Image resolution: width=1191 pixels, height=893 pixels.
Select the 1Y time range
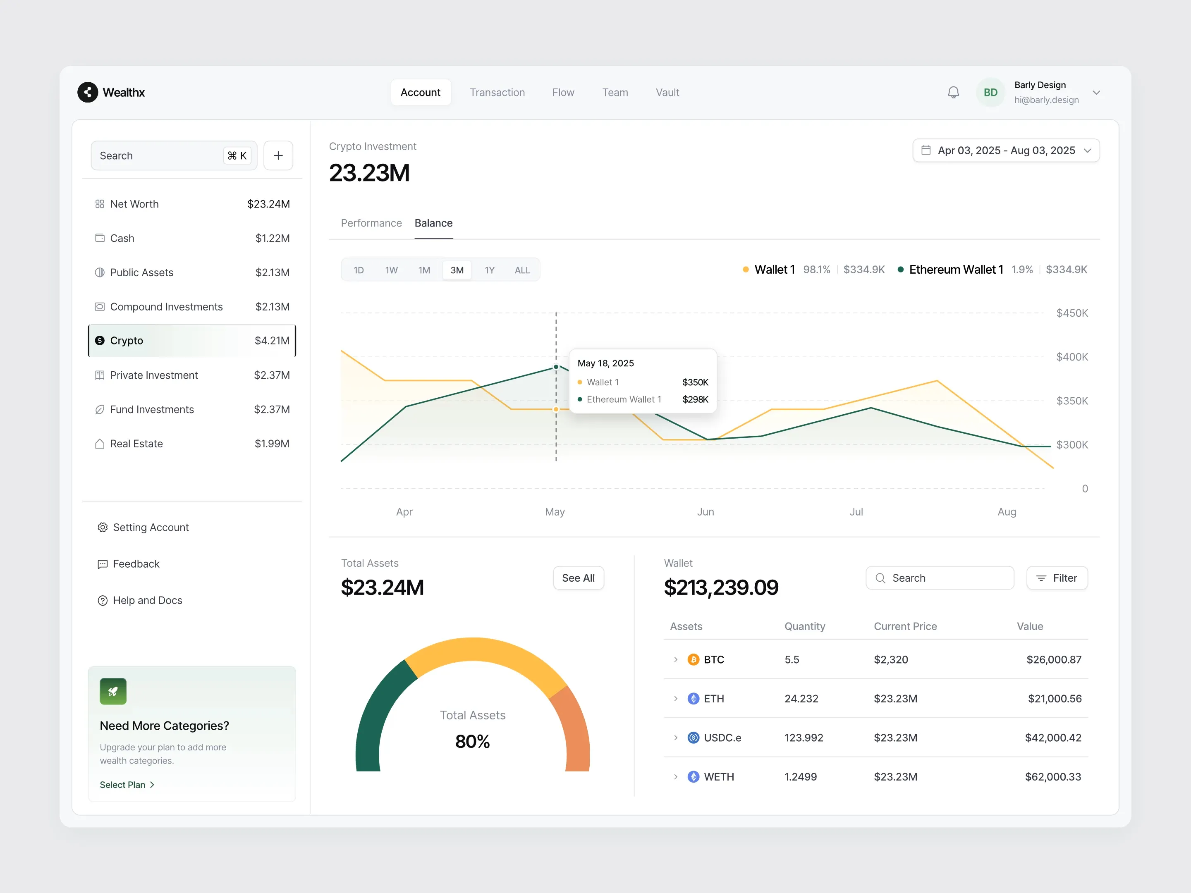tap(490, 270)
